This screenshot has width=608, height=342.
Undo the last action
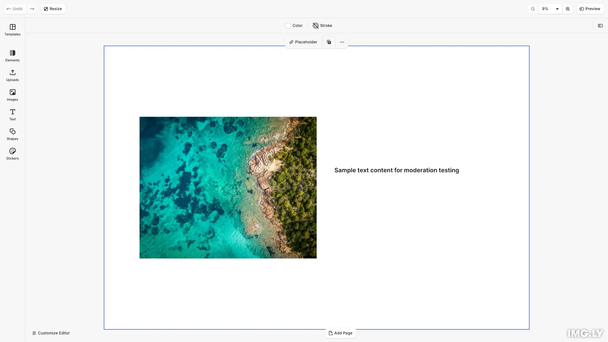(x=14, y=9)
